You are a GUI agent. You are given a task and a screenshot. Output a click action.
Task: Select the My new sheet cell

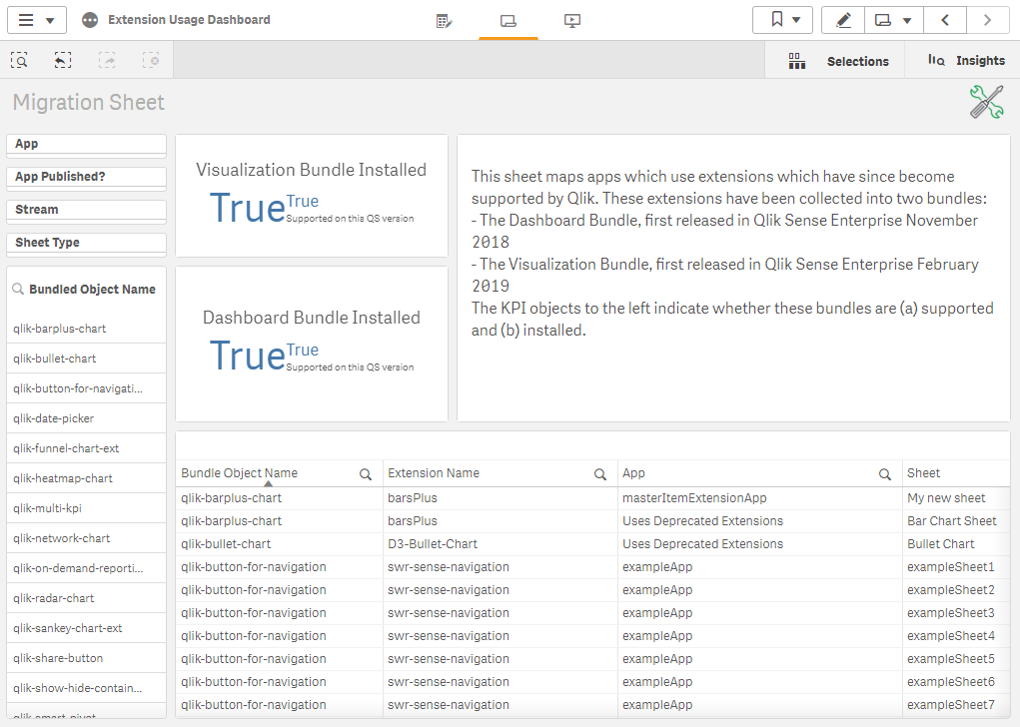tap(956, 498)
